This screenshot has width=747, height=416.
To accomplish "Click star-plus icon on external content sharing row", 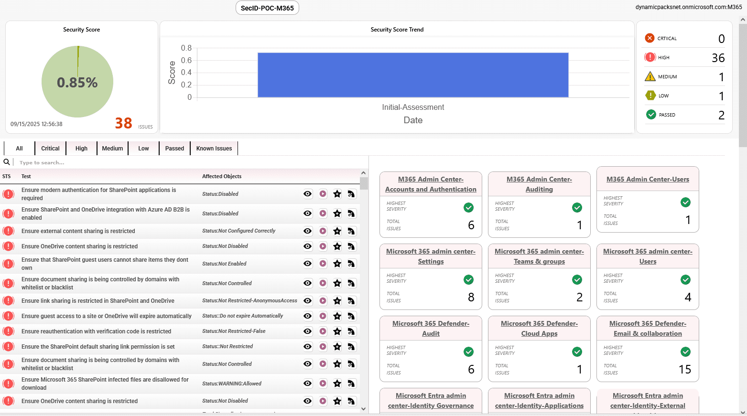I will click(337, 231).
